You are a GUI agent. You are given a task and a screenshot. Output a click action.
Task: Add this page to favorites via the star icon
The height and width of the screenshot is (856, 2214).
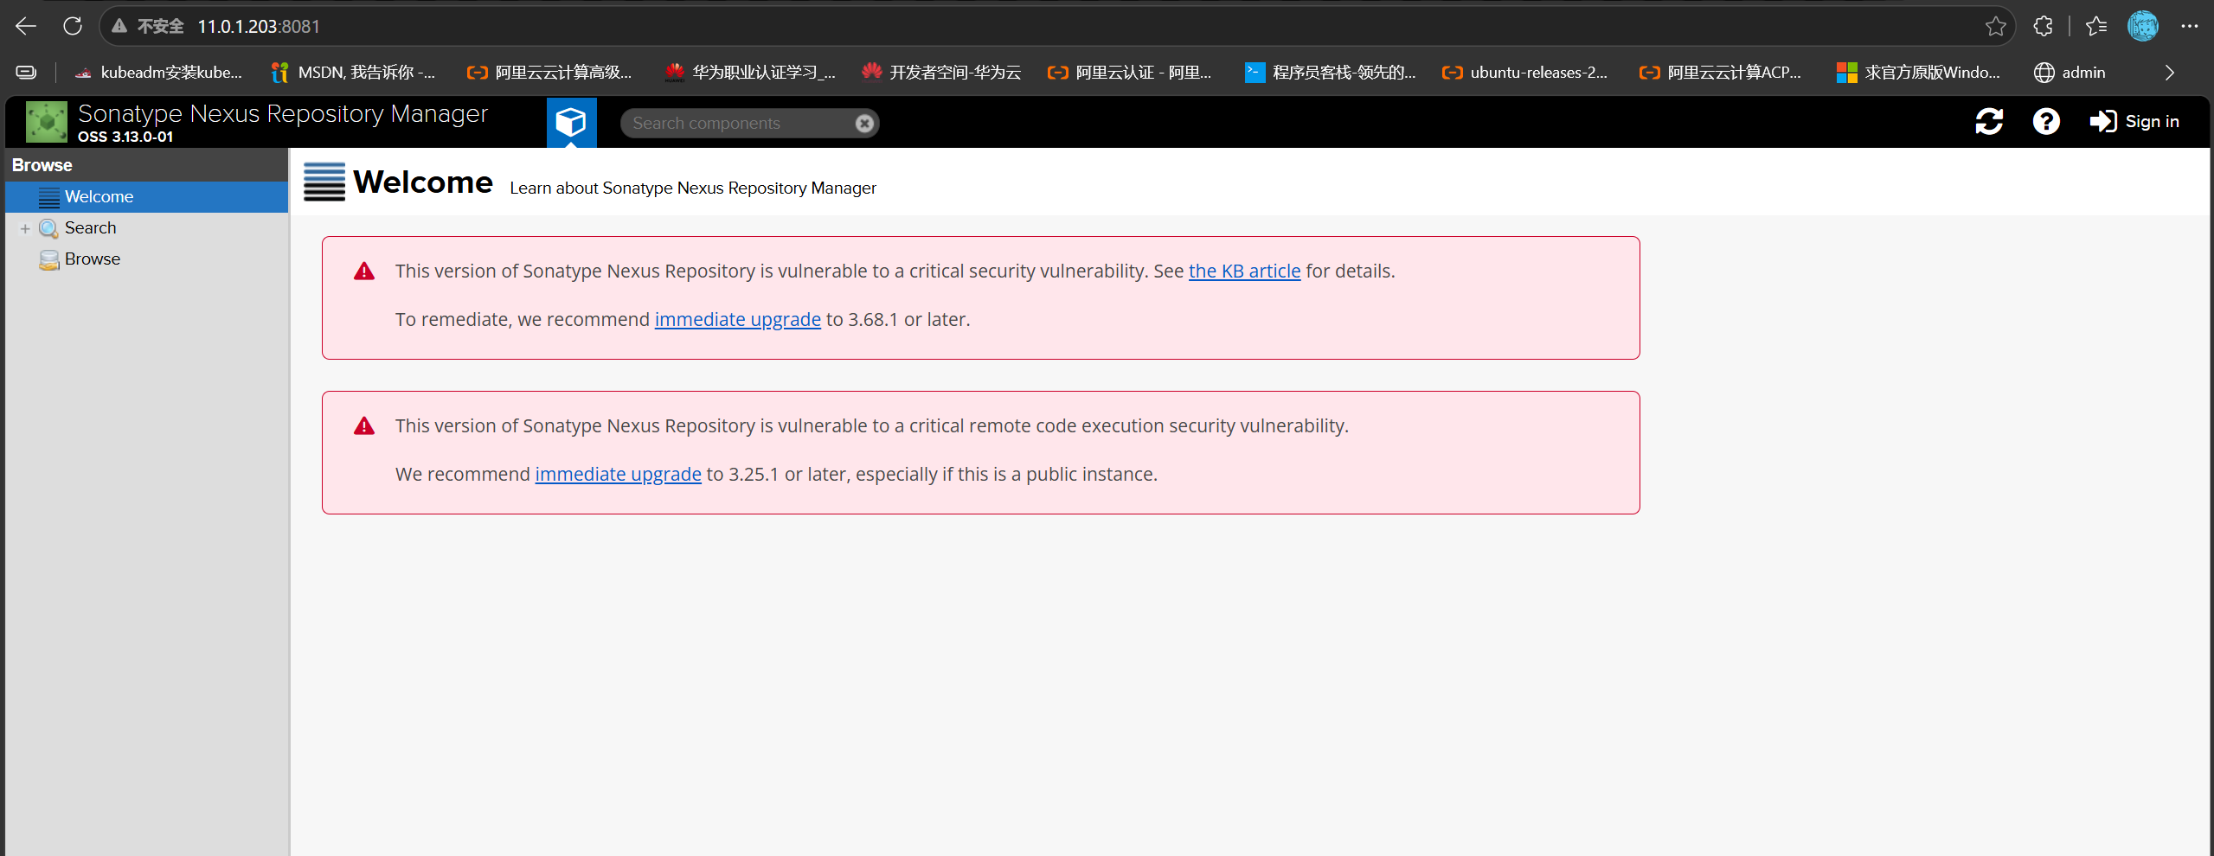click(x=1995, y=27)
